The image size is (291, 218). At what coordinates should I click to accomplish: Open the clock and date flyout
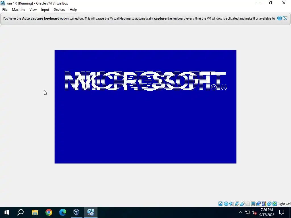pos(267,212)
